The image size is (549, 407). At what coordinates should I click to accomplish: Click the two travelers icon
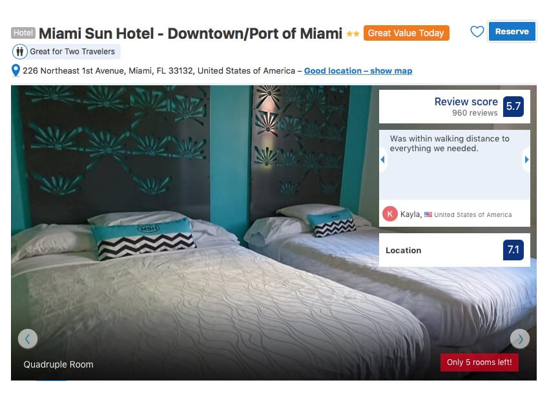click(20, 52)
